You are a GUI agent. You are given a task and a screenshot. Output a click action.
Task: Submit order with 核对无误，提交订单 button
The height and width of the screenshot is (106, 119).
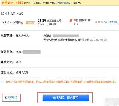click(66, 98)
